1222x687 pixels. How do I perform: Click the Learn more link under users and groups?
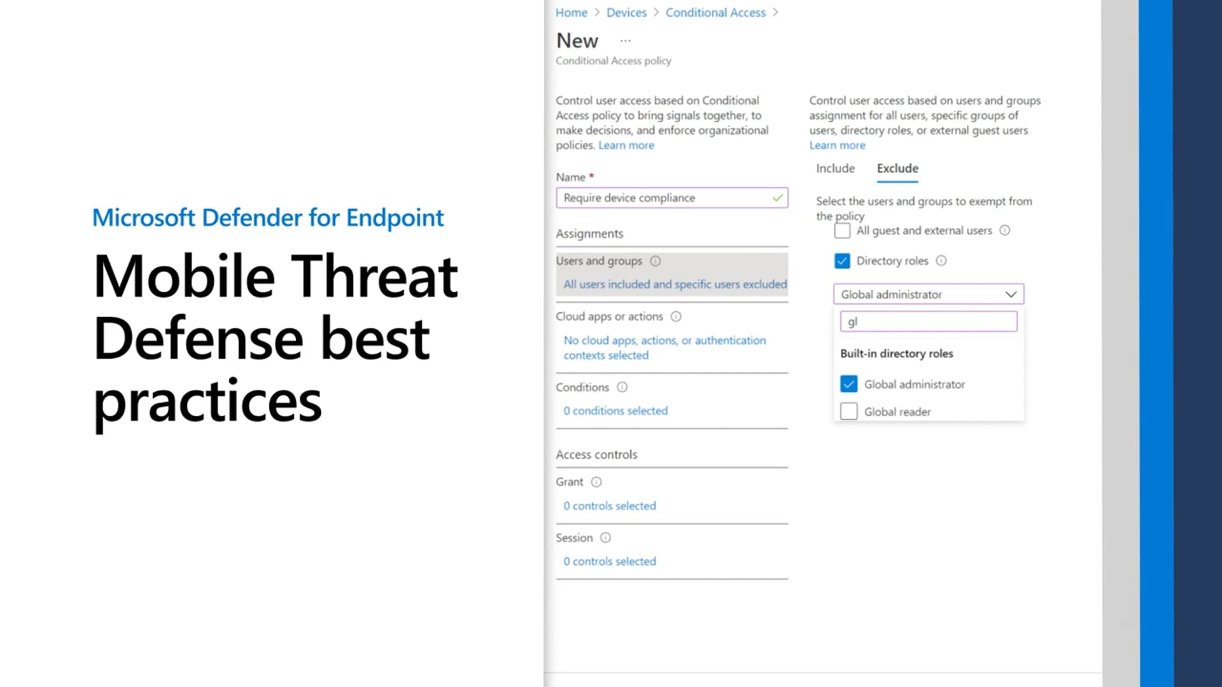836,144
